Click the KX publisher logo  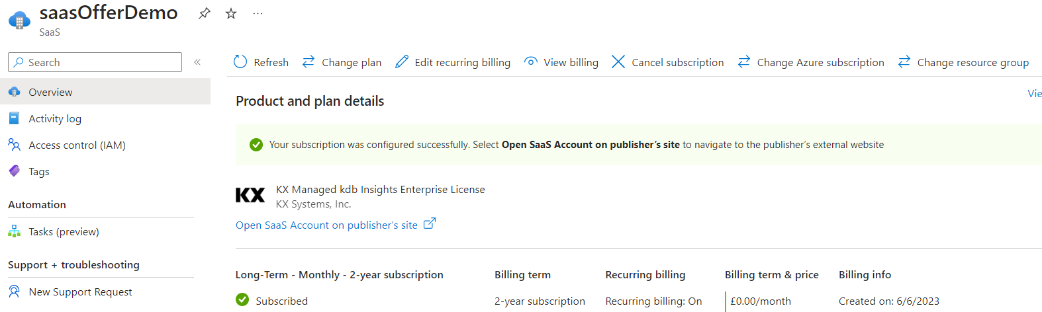pos(250,195)
